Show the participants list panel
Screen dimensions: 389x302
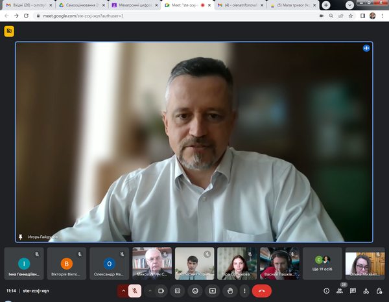[340, 291]
